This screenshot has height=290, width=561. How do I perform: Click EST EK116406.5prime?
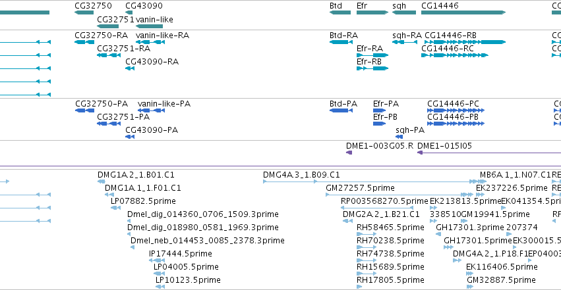pos(470,274)
